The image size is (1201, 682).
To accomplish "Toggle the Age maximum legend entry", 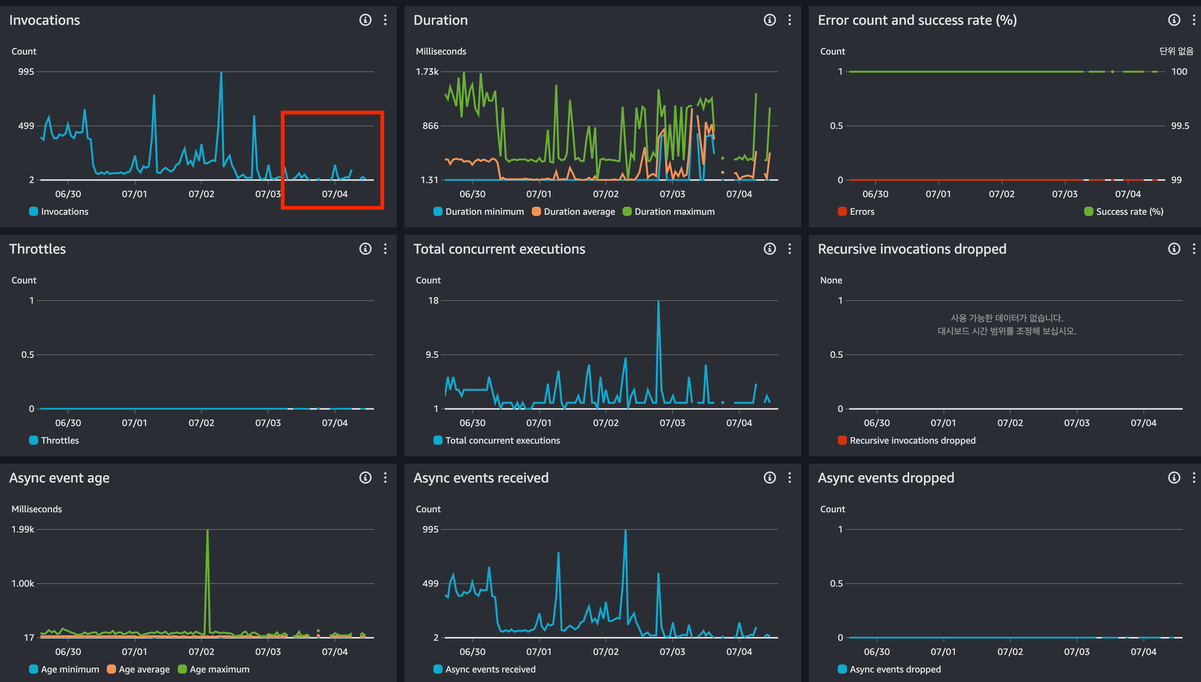I will pos(219,669).
